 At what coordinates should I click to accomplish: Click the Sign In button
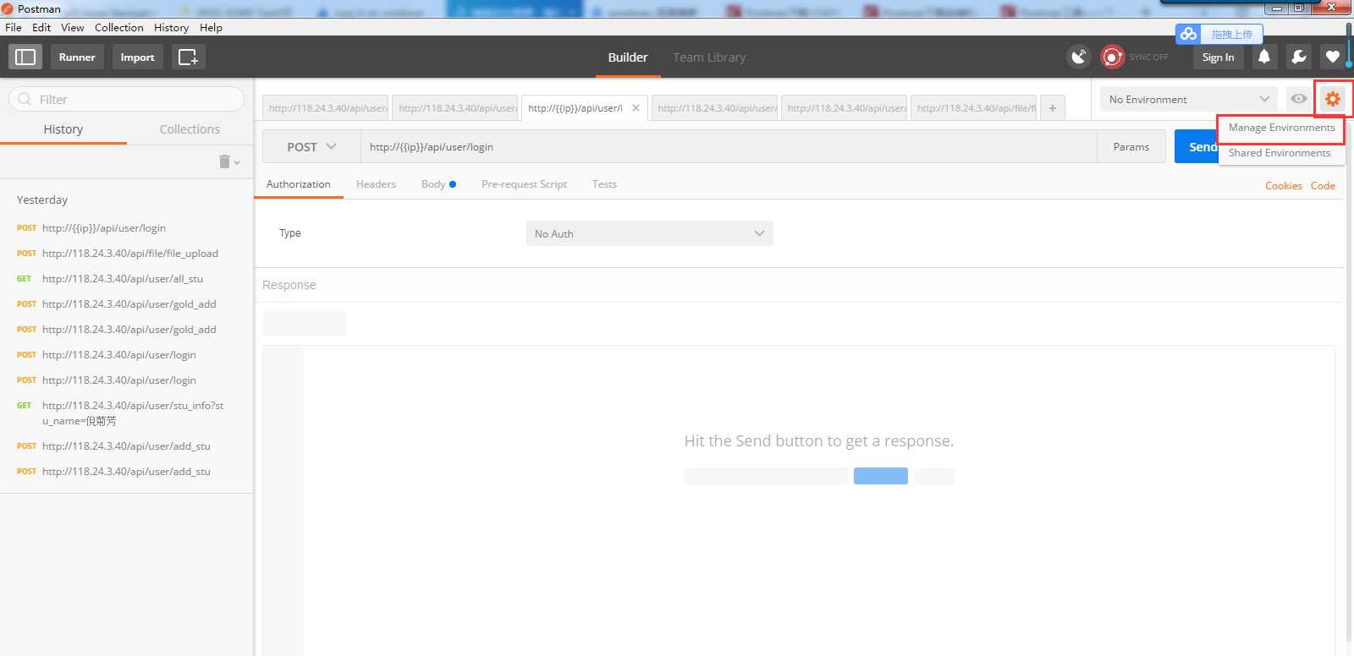pos(1218,57)
